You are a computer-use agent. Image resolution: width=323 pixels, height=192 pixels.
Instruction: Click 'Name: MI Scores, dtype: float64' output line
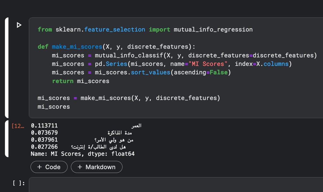83,154
